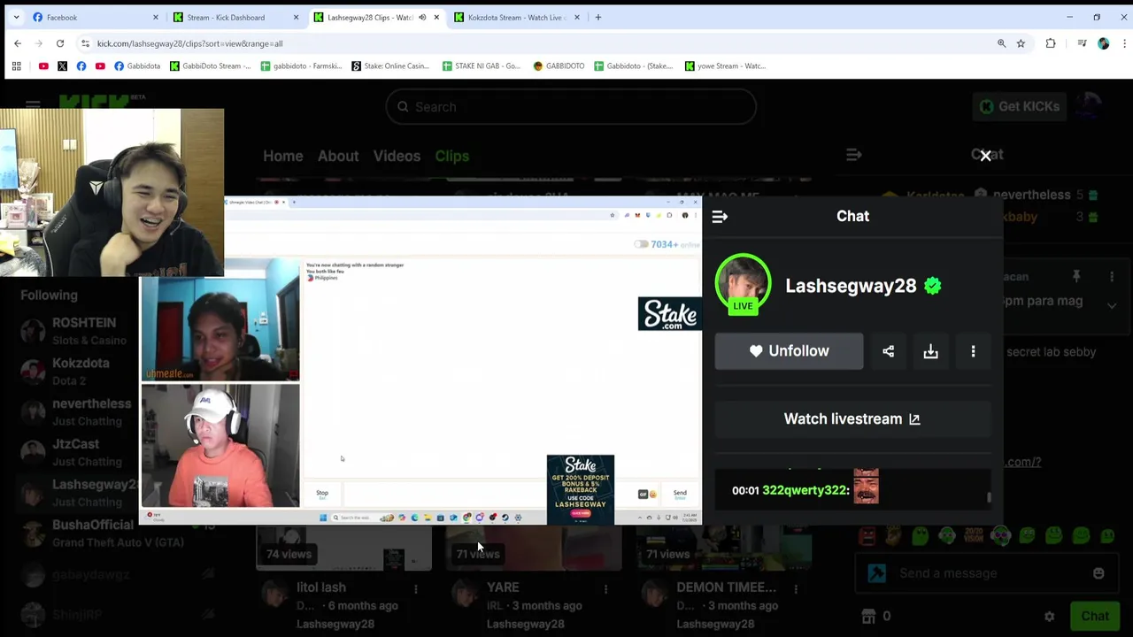The width and height of the screenshot is (1133, 637).
Task: Click the Lashsegway28 channel name in the modal
Action: [x=851, y=286]
